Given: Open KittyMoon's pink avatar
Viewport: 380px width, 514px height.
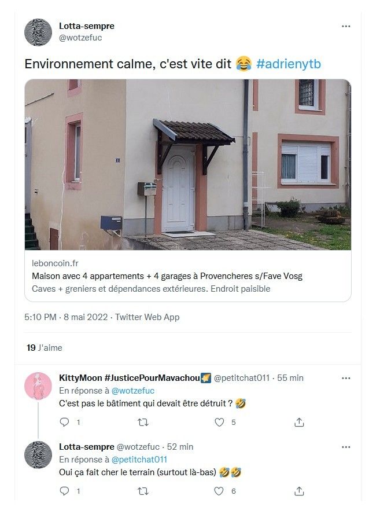Looking at the screenshot, I should [x=38, y=386].
